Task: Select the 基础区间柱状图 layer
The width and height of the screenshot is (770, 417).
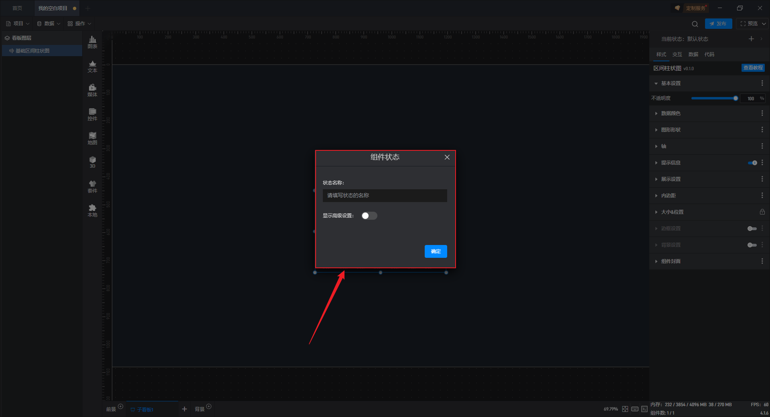Action: (42, 51)
